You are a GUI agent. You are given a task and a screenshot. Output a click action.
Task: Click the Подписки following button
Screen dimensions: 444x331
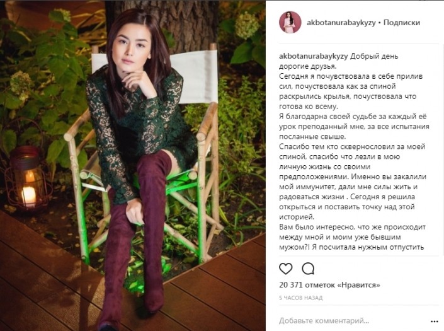pos(402,23)
